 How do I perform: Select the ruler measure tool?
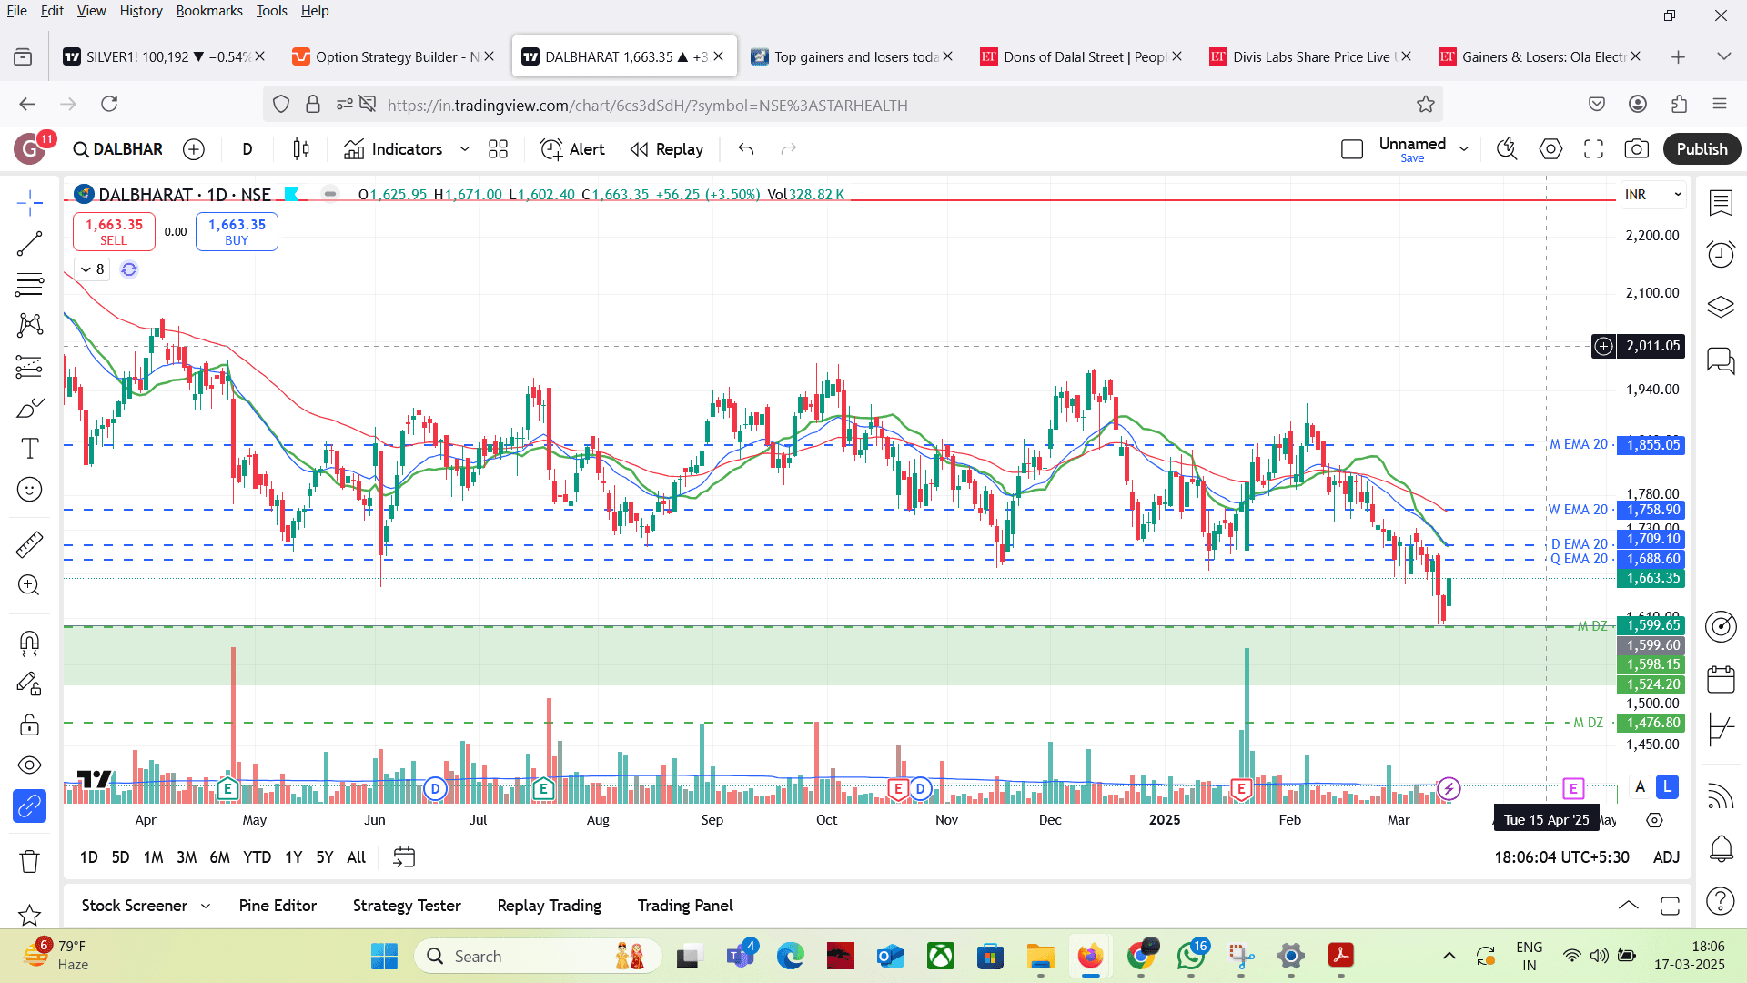(x=30, y=544)
